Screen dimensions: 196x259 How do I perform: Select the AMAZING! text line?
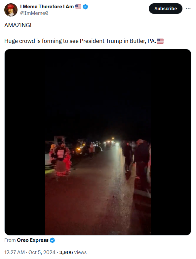[18, 25]
